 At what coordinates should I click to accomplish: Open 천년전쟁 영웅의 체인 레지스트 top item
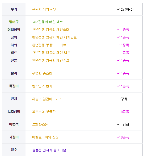click(54, 37)
